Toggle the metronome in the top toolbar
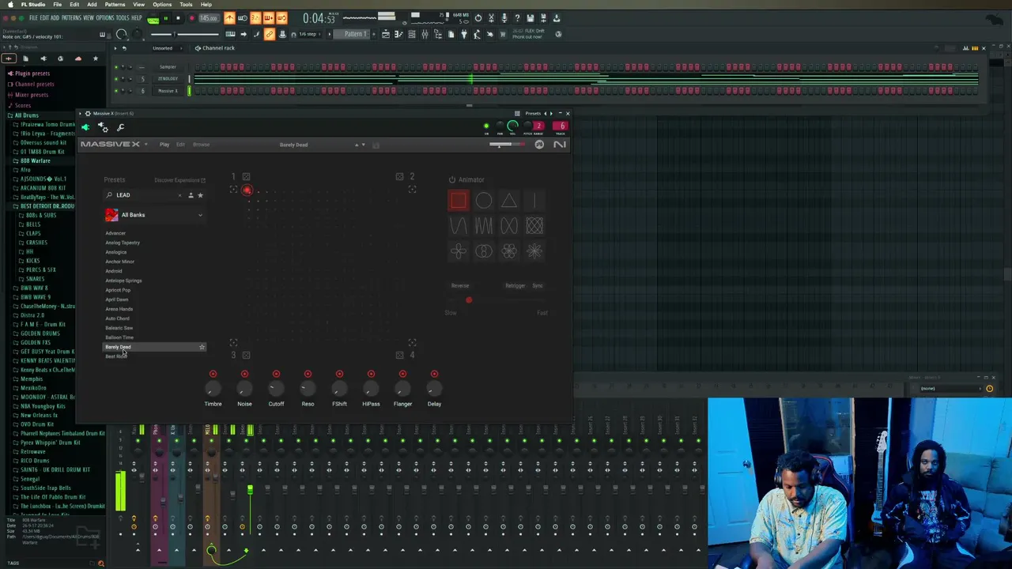1012x569 pixels. 229,17
